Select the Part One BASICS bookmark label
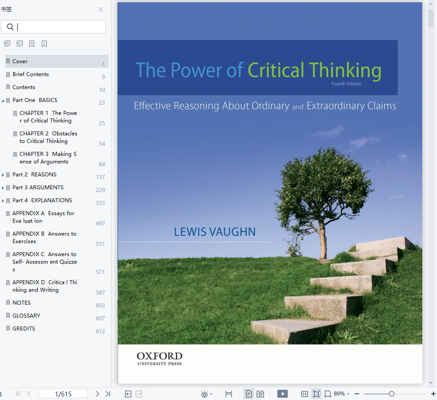This screenshot has height=400, width=437. (x=35, y=100)
